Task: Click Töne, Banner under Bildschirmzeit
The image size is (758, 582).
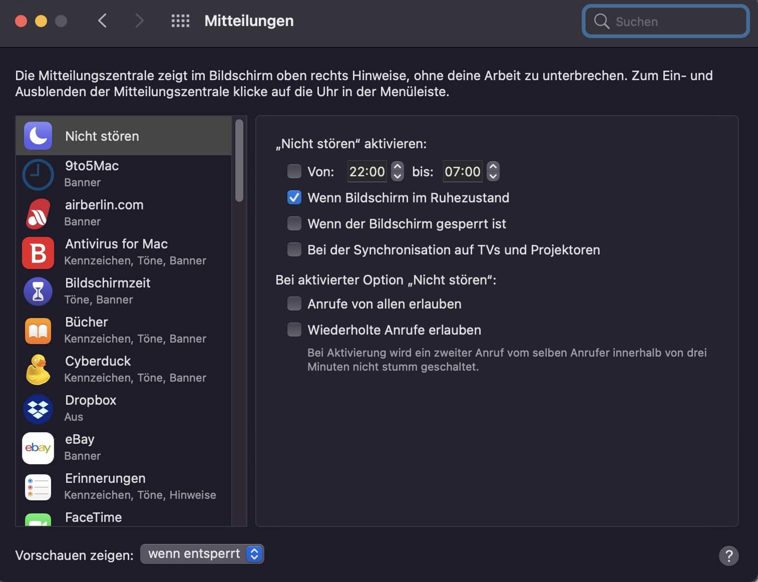Action: click(x=99, y=300)
